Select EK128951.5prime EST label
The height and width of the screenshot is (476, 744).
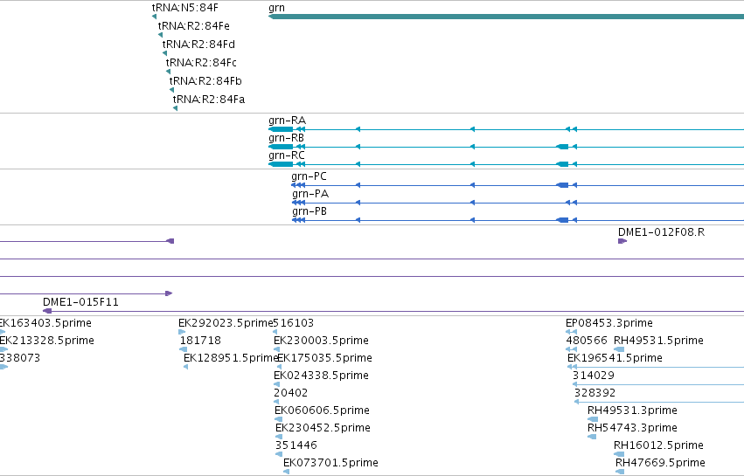[231, 358]
